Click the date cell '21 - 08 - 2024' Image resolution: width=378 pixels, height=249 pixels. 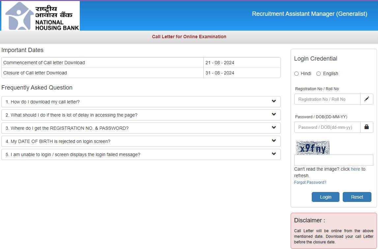[x=242, y=63]
